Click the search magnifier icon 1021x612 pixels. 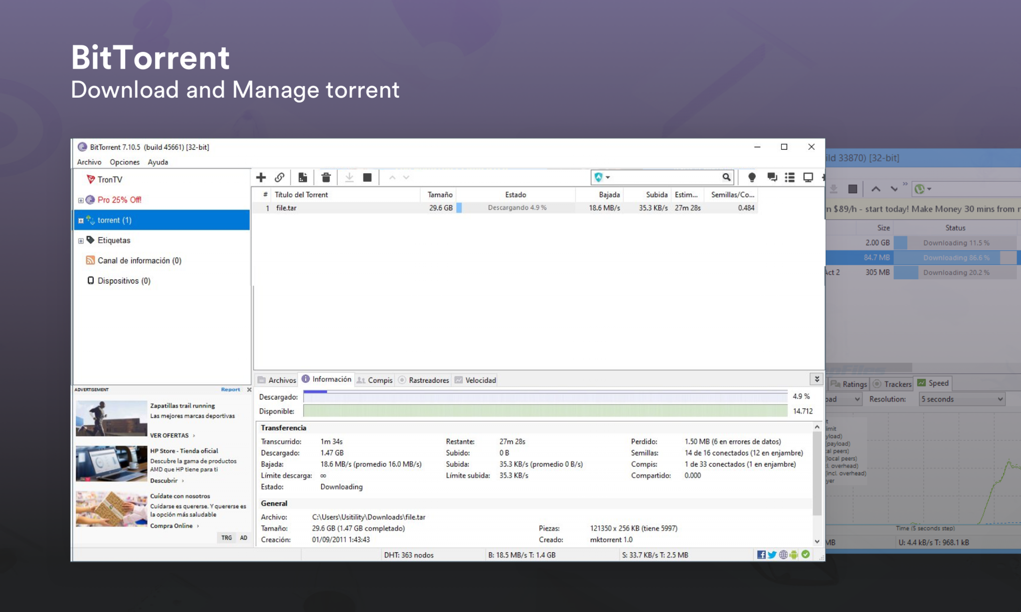pos(726,177)
